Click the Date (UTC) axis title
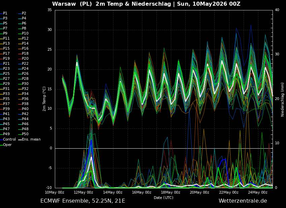Viewport: 286px width, 208px height. pos(164,198)
